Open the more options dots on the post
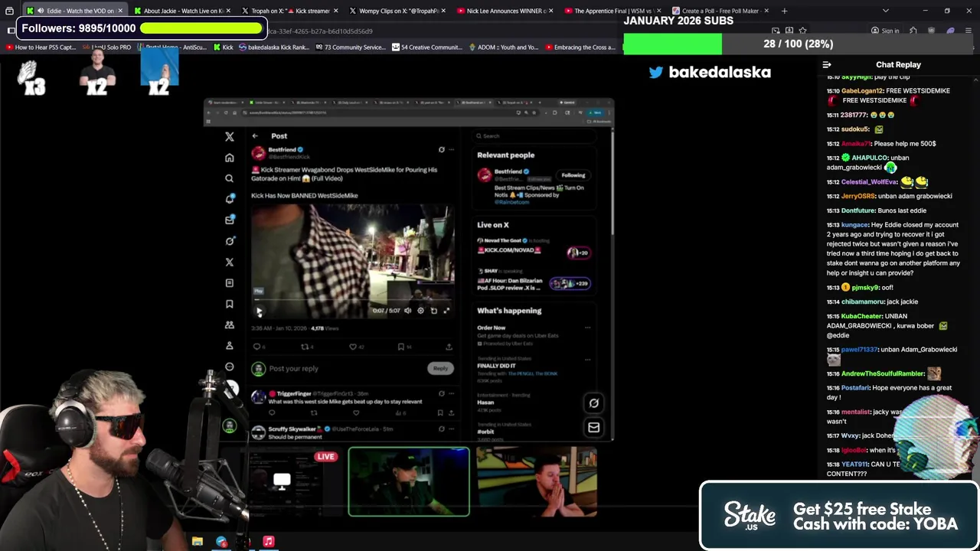 [452, 150]
